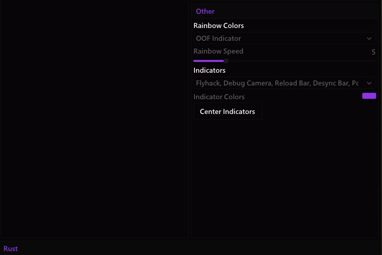Grab the Rainbow Speed slider handle

[x=226, y=61]
